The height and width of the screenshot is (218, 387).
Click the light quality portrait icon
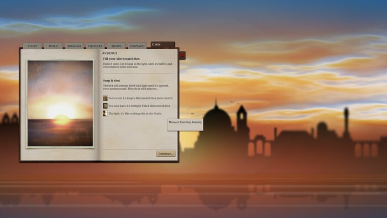(x=105, y=113)
